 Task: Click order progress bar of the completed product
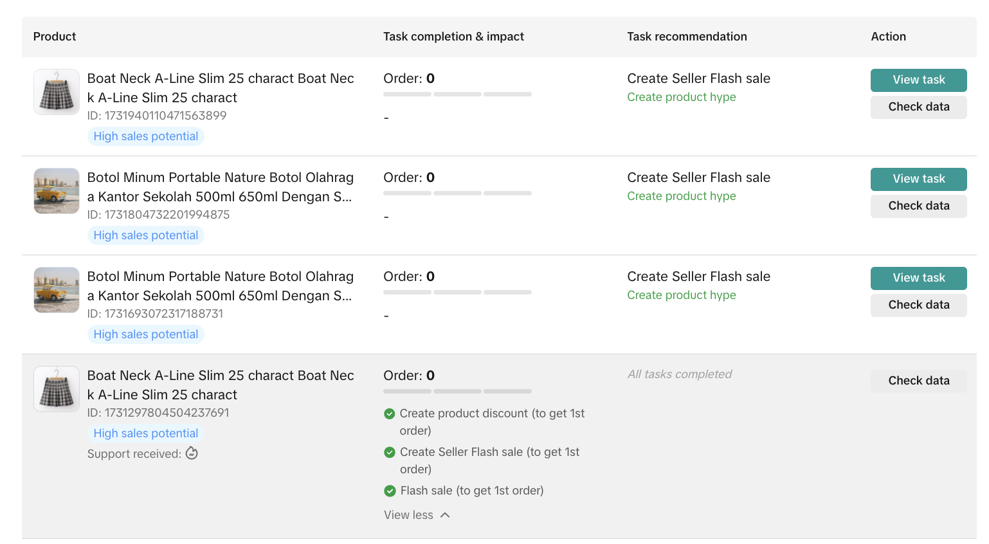457,391
